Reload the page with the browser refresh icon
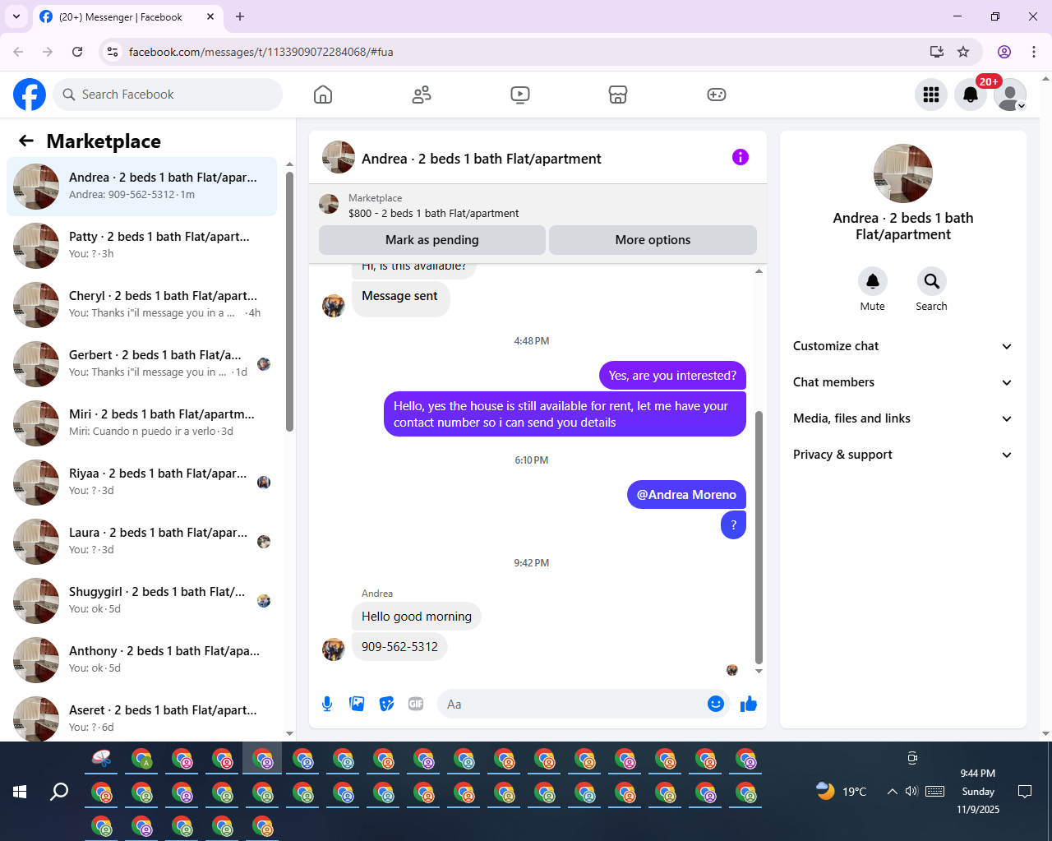Image resolution: width=1052 pixels, height=841 pixels. pos(77,52)
